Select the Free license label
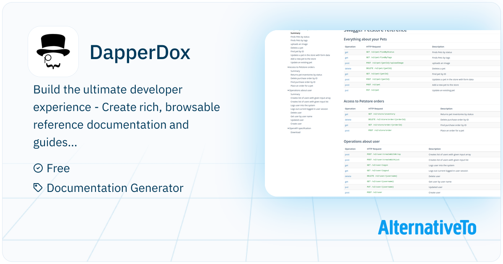Screen dimensions: 503x264 [58, 168]
